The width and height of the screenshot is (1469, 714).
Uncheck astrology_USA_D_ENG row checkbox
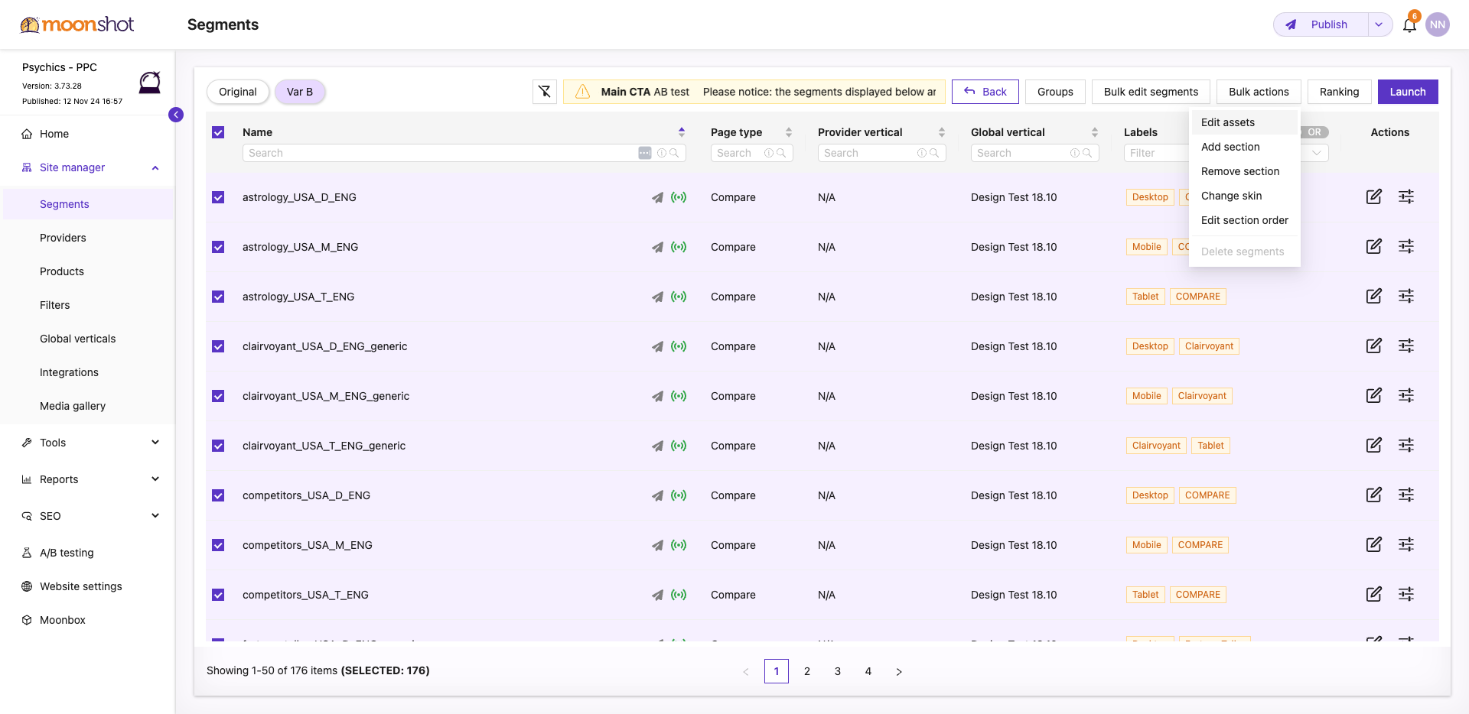218,197
